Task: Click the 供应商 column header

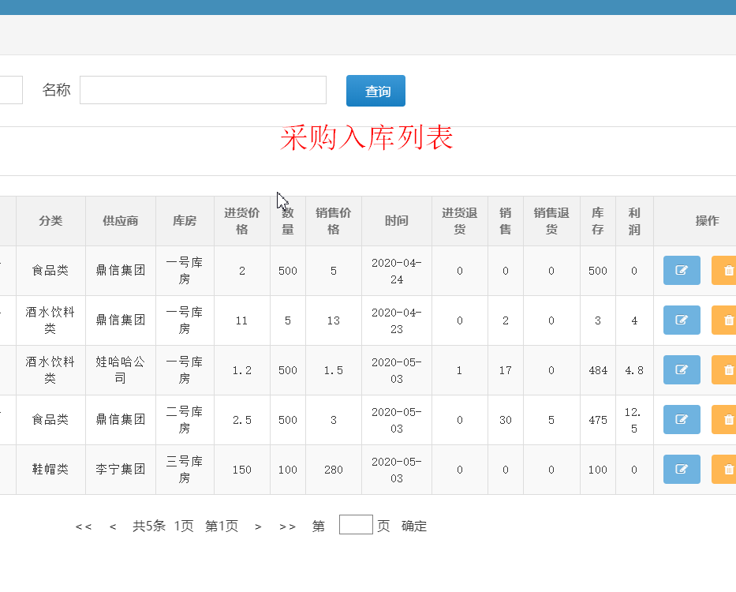Action: click(121, 221)
